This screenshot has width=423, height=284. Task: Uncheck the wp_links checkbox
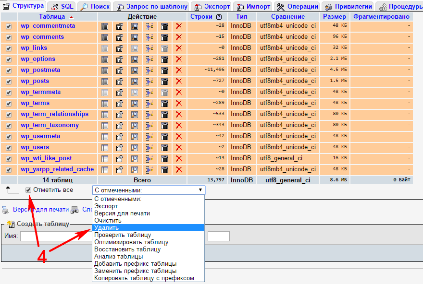9,48
